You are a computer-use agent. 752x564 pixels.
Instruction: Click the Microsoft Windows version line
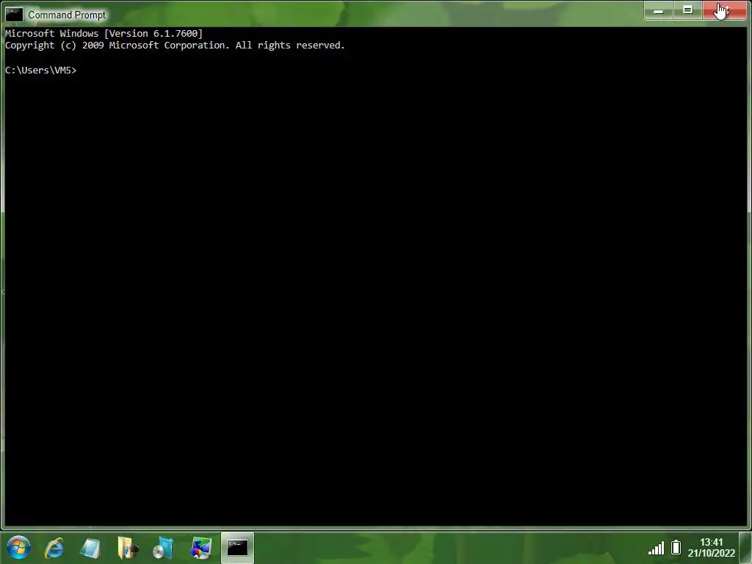[104, 33]
